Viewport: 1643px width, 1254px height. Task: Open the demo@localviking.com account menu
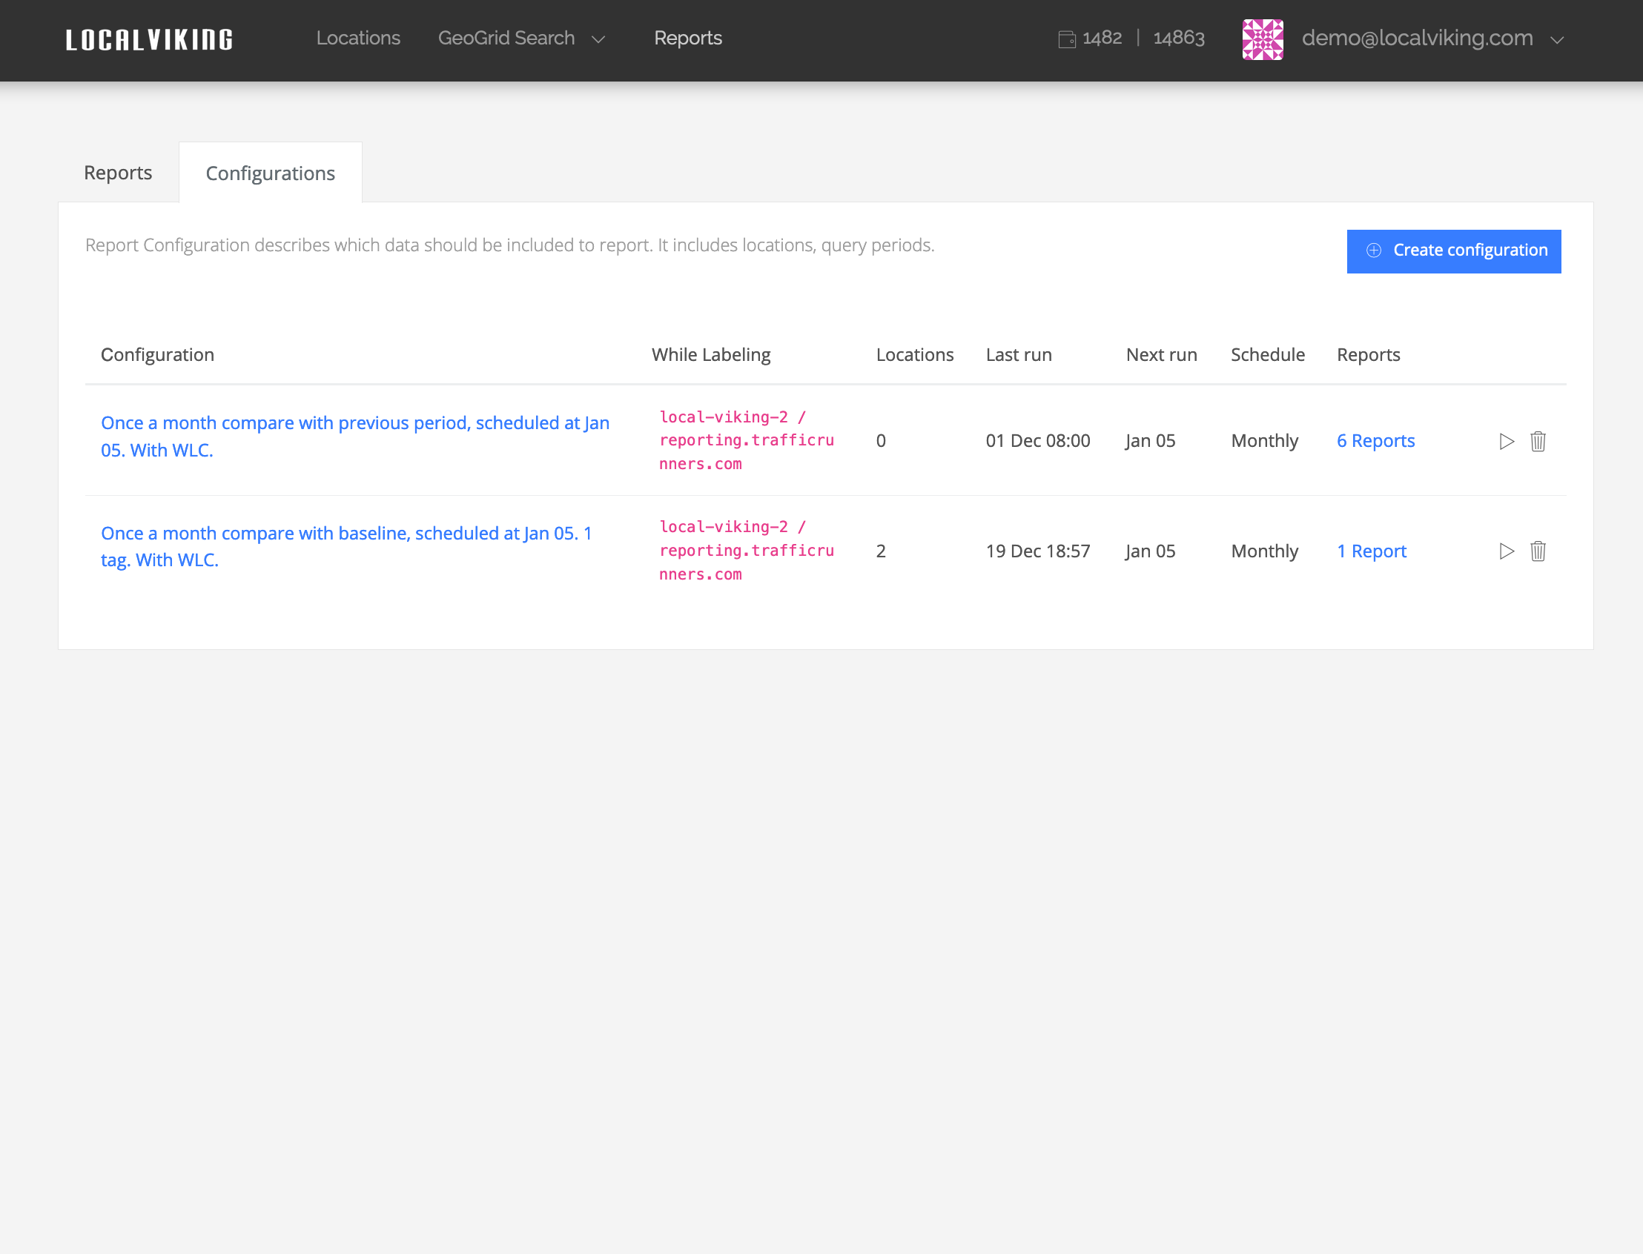(1417, 38)
